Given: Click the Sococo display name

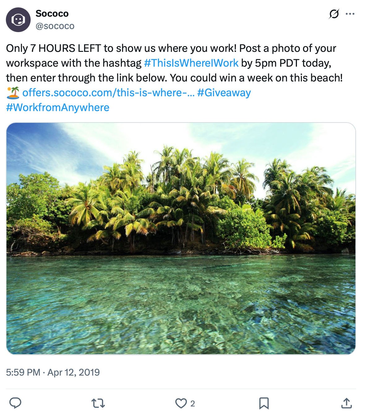Looking at the screenshot, I should (x=52, y=13).
